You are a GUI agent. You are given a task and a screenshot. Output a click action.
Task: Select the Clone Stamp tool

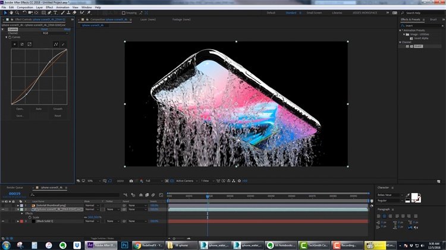point(68,13)
